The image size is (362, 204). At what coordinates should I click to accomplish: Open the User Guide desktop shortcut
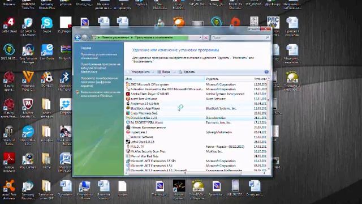click(x=47, y=52)
